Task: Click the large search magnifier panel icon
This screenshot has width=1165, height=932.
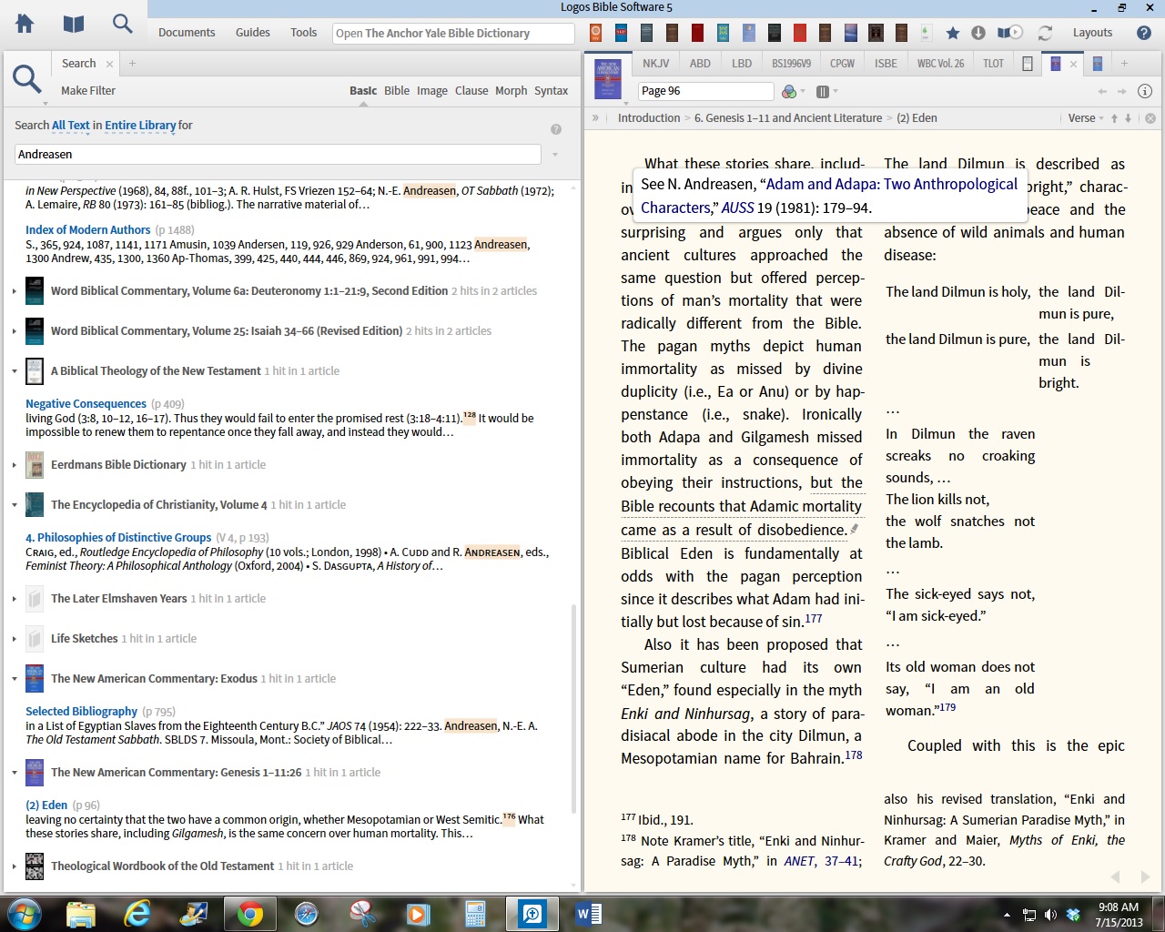Action: click(x=27, y=79)
